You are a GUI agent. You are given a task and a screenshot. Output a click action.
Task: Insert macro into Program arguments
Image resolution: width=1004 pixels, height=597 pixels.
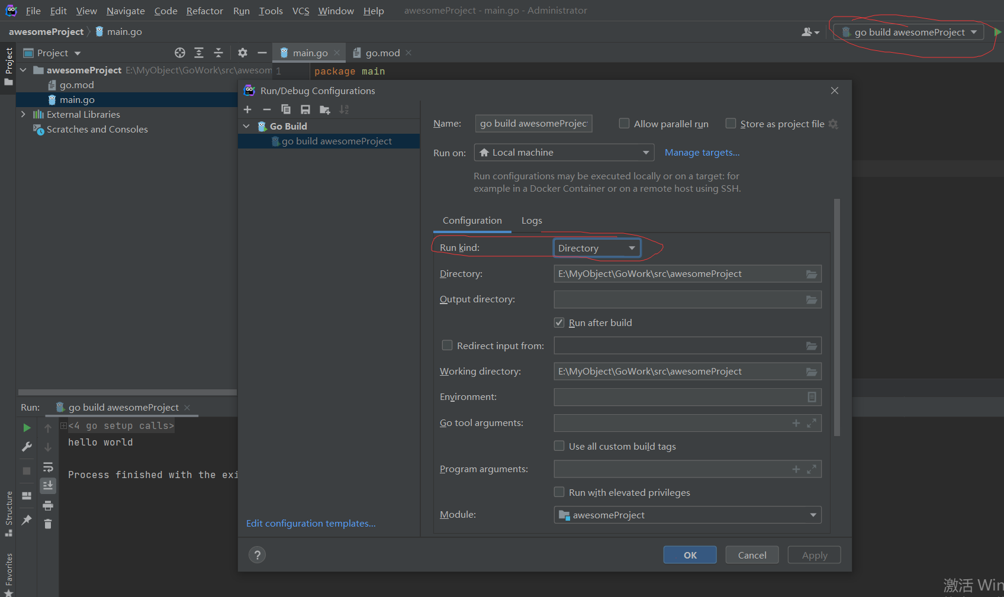796,469
